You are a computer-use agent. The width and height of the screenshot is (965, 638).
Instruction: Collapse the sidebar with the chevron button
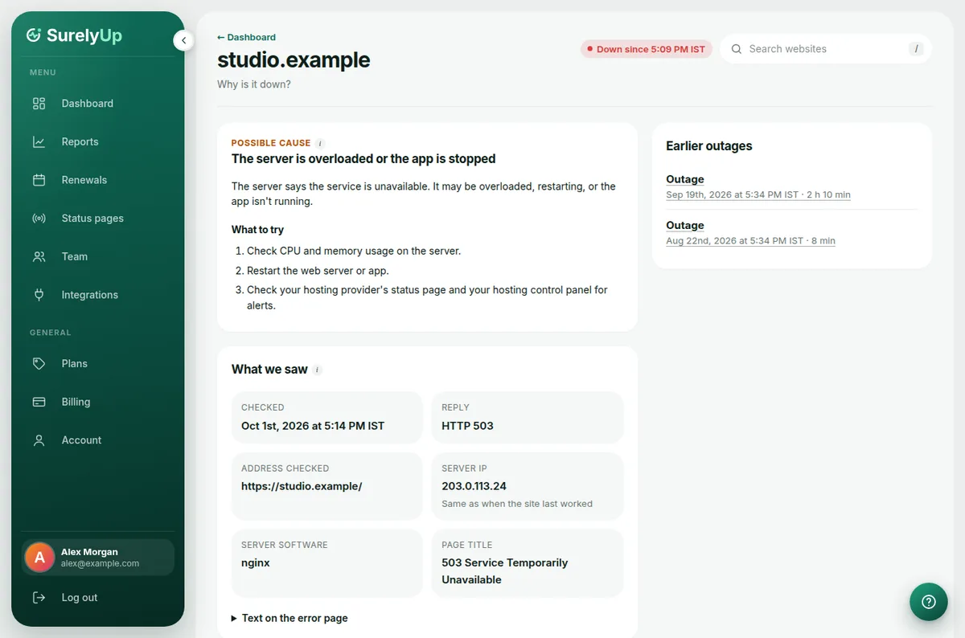183,40
